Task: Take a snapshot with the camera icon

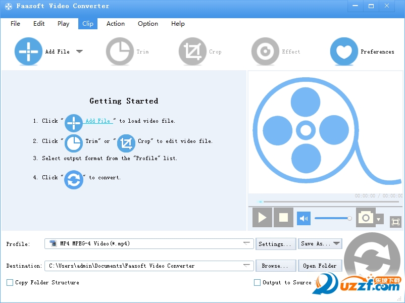Action: [x=366, y=218]
